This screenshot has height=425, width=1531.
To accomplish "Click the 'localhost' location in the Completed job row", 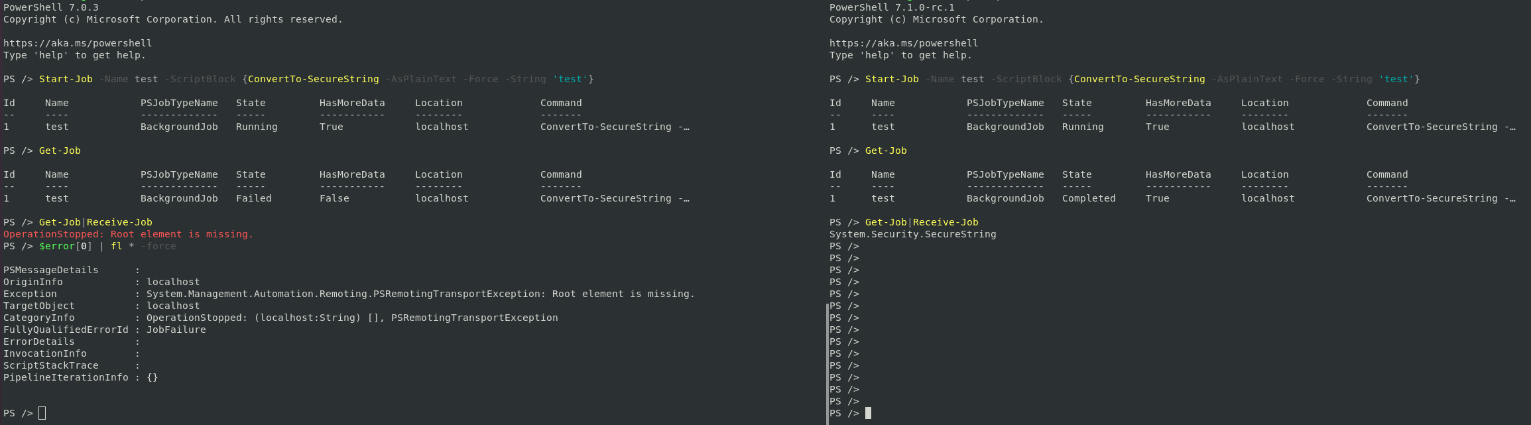I will [x=1268, y=198].
